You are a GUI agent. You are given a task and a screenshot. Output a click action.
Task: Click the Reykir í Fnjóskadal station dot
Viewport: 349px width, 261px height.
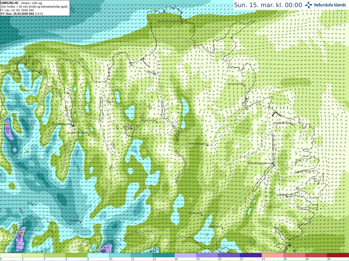coord(89,135)
